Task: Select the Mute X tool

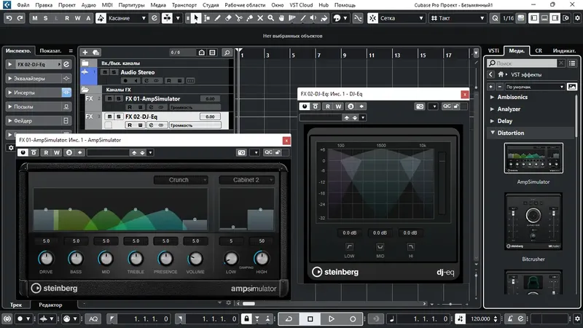Action: tap(260, 17)
